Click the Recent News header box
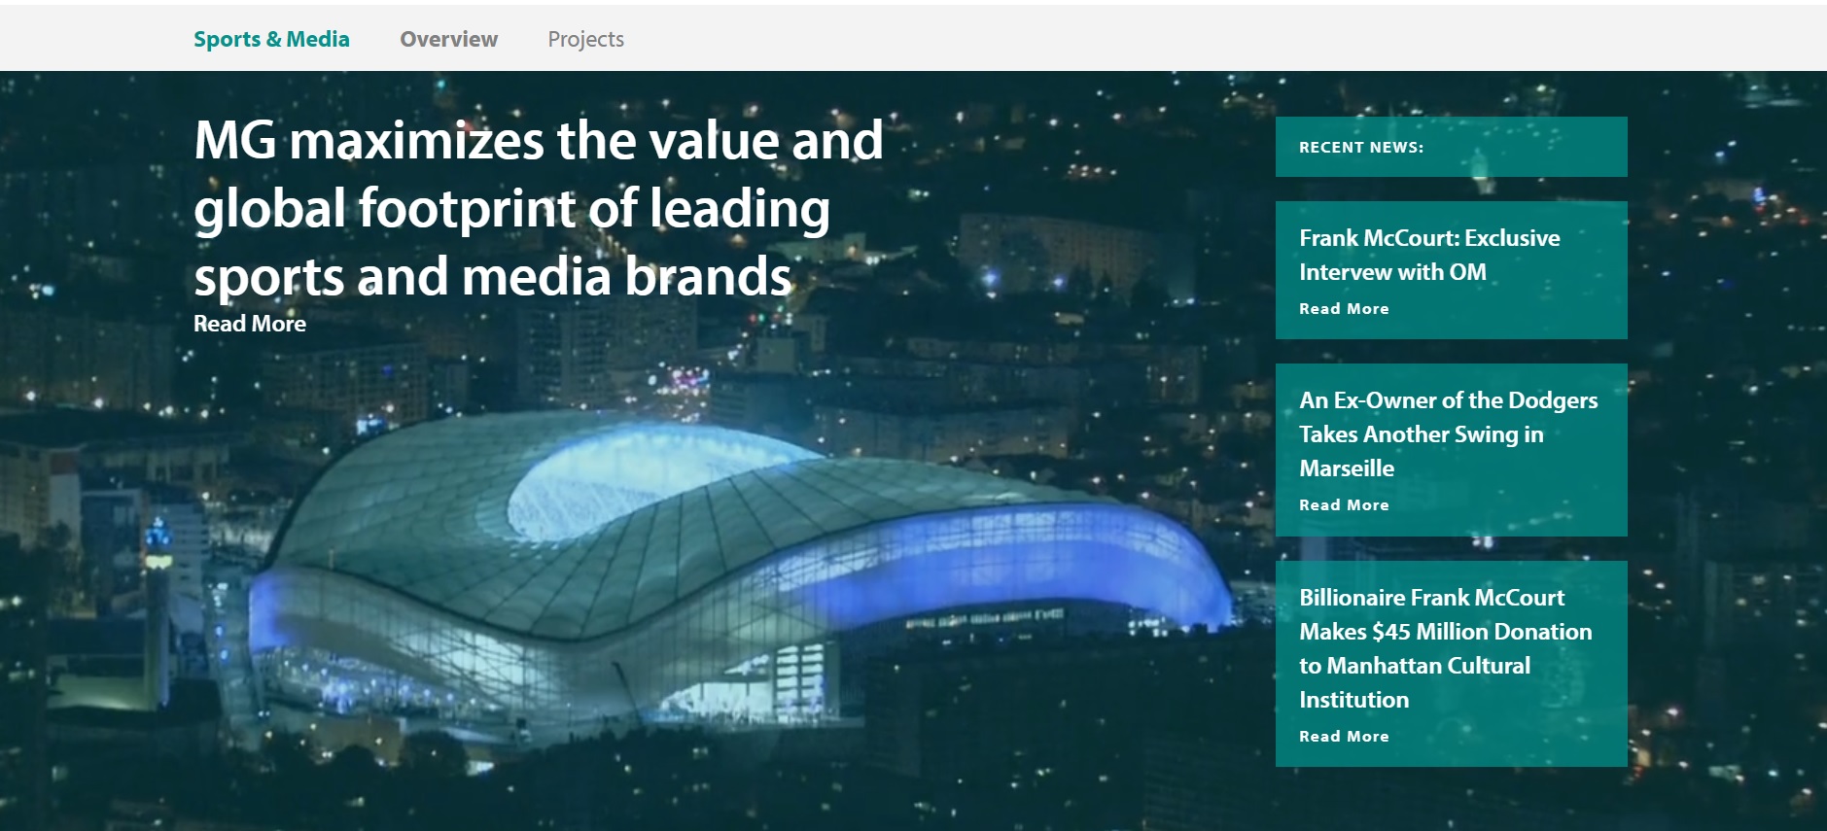This screenshot has height=831, width=1827. coord(1451,147)
